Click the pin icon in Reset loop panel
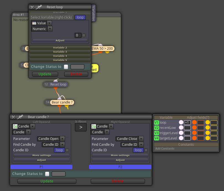Screen dimensions: 224x191 (39, 7)
